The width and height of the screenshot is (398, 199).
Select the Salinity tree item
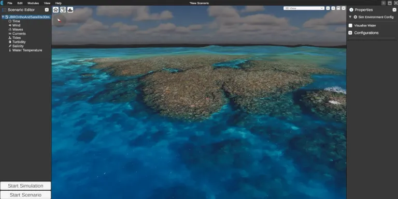18,46
